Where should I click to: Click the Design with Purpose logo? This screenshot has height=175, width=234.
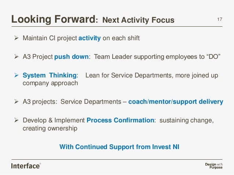(214, 166)
